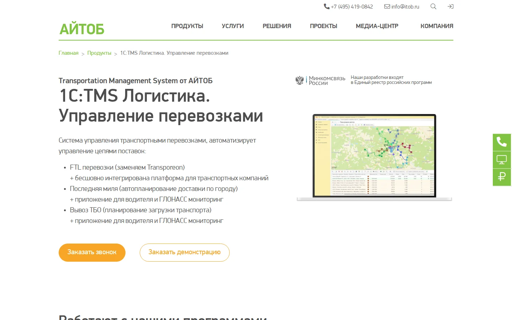Click the envelope icon beside the email
The image size is (512, 320).
(x=387, y=6)
